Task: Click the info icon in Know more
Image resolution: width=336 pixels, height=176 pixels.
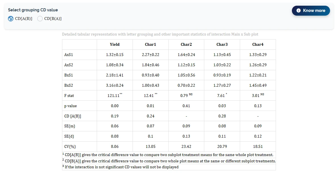Action: pyautogui.click(x=298, y=11)
